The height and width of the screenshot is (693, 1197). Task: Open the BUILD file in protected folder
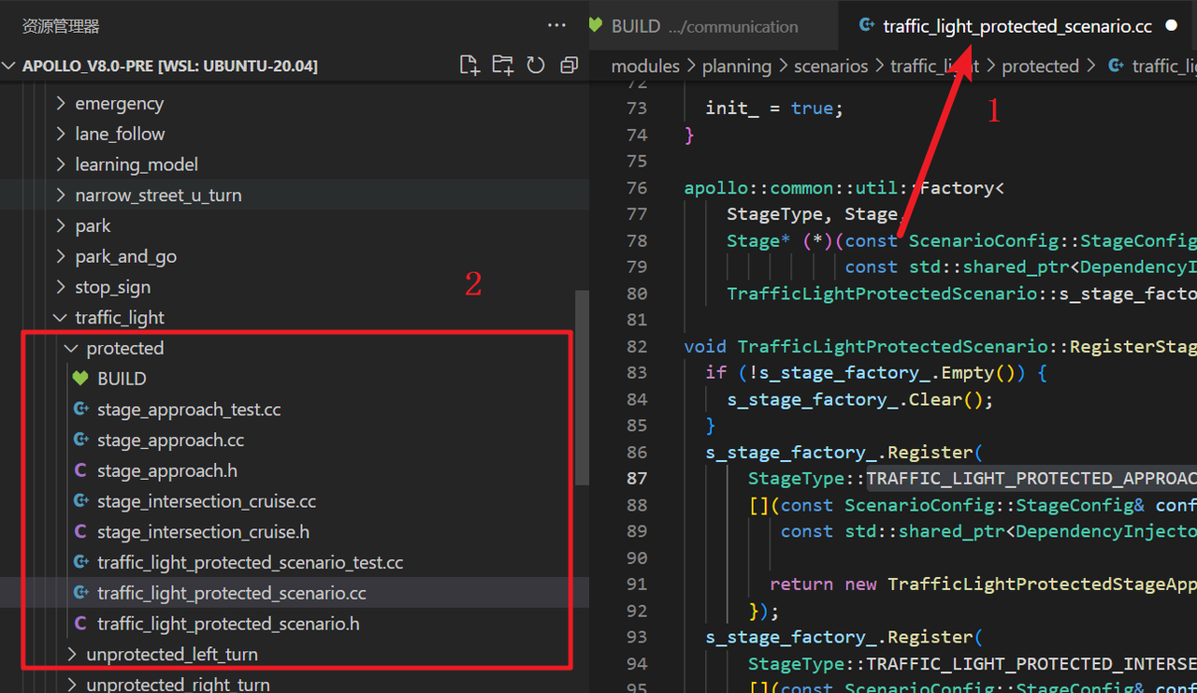click(122, 379)
